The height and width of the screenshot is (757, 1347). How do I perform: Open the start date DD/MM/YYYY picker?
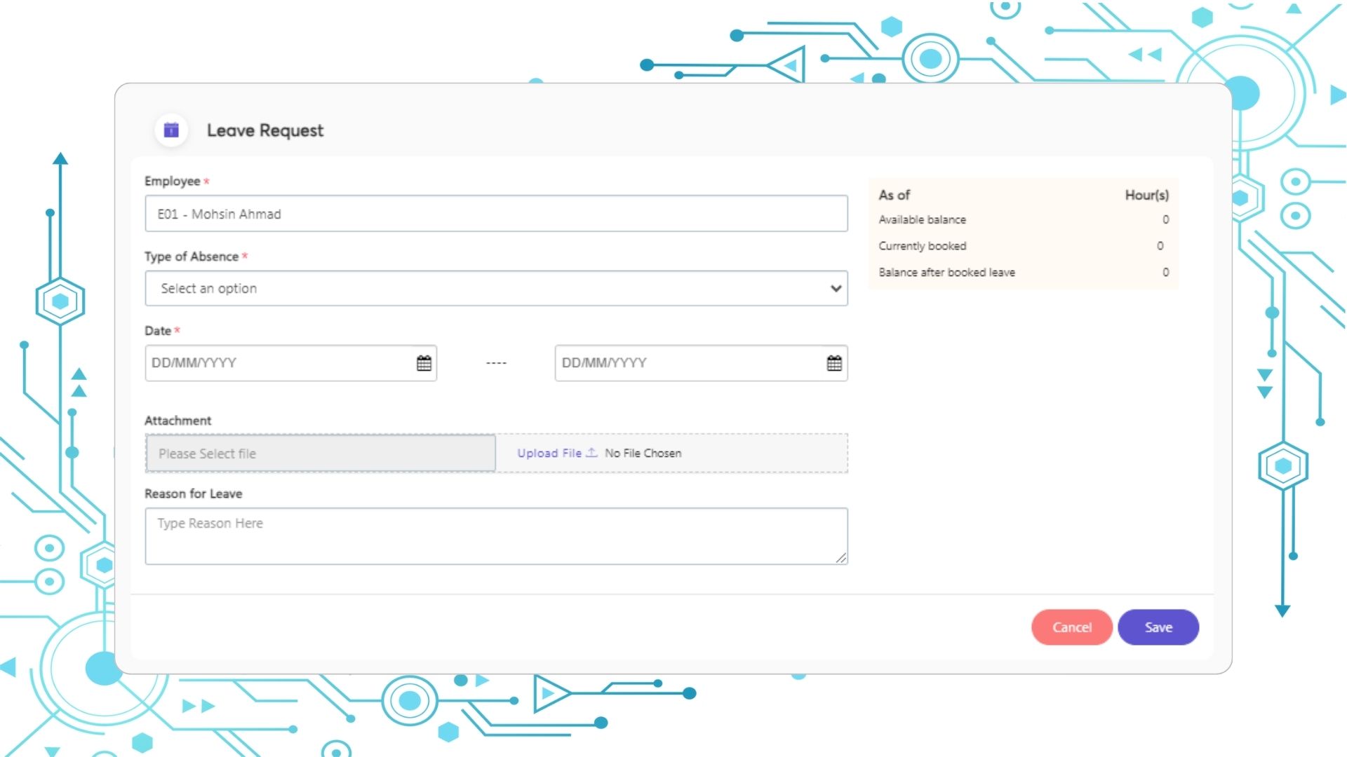pyautogui.click(x=423, y=362)
